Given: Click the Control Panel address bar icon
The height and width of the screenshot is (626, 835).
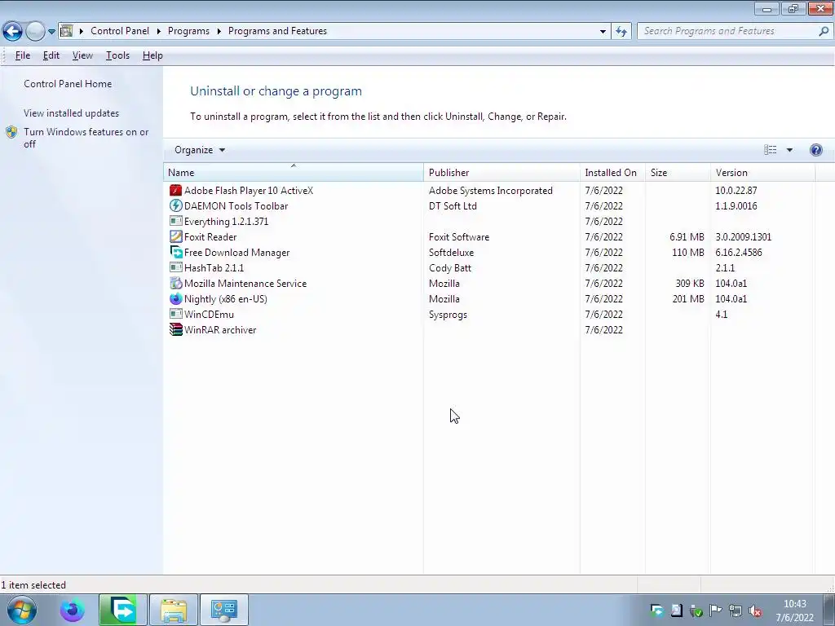Looking at the screenshot, I should [67, 31].
